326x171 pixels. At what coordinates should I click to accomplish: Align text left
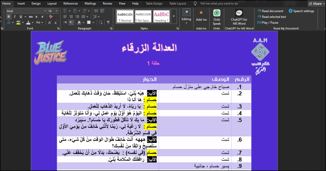tap(65, 16)
